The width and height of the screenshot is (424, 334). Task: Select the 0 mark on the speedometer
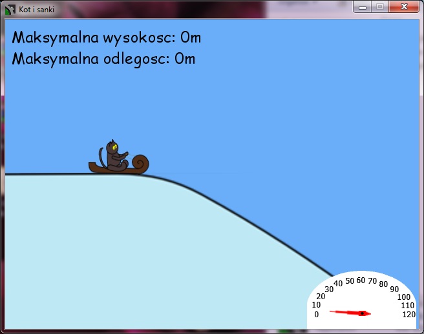tap(316, 315)
